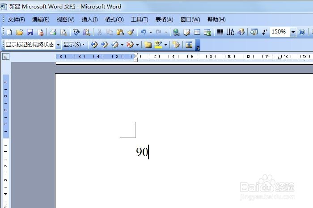
Task: Click on the text 90 in document
Action: (x=142, y=152)
